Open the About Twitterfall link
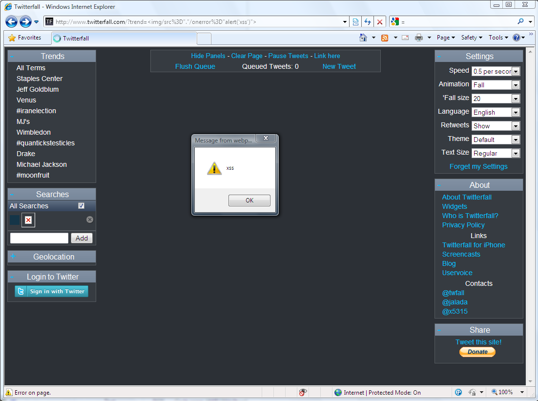Screen dimensions: 538x401 467,197
